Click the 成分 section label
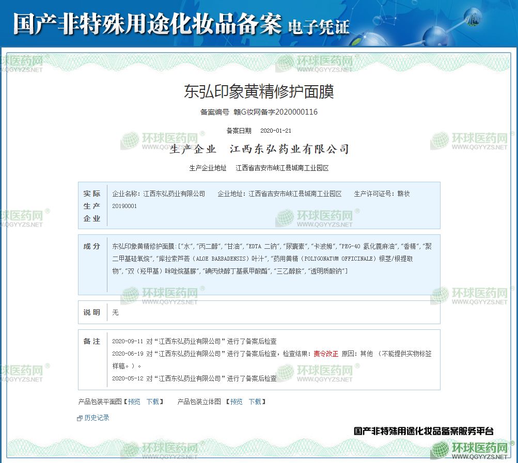 tap(92, 246)
